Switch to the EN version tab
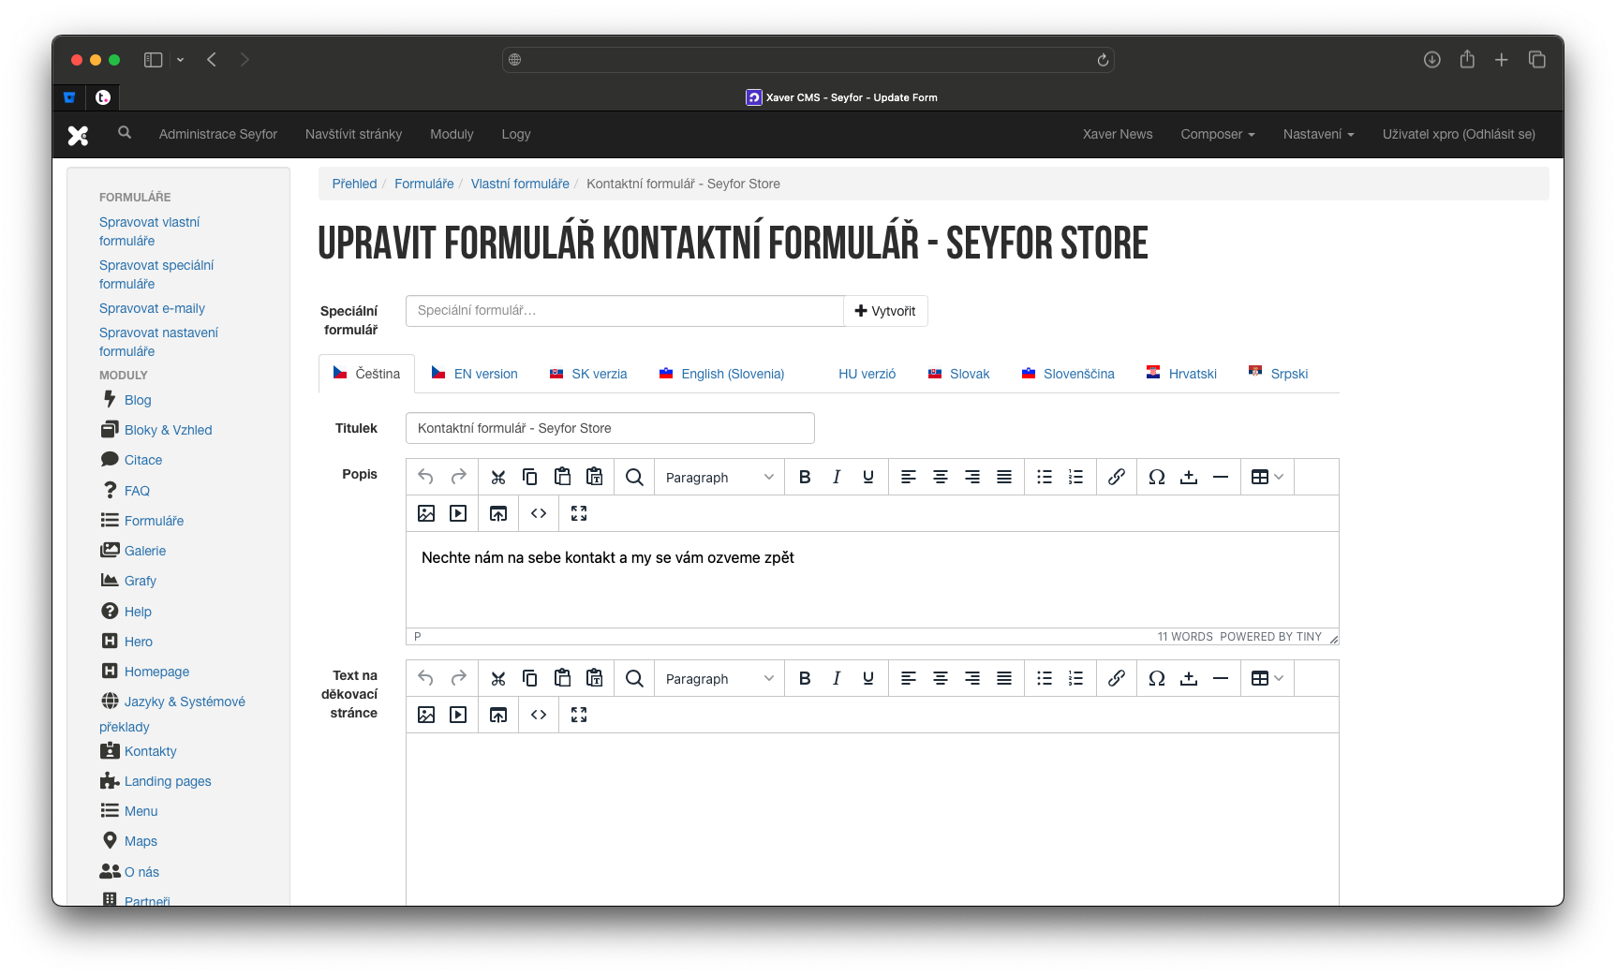The width and height of the screenshot is (1616, 975). click(474, 374)
